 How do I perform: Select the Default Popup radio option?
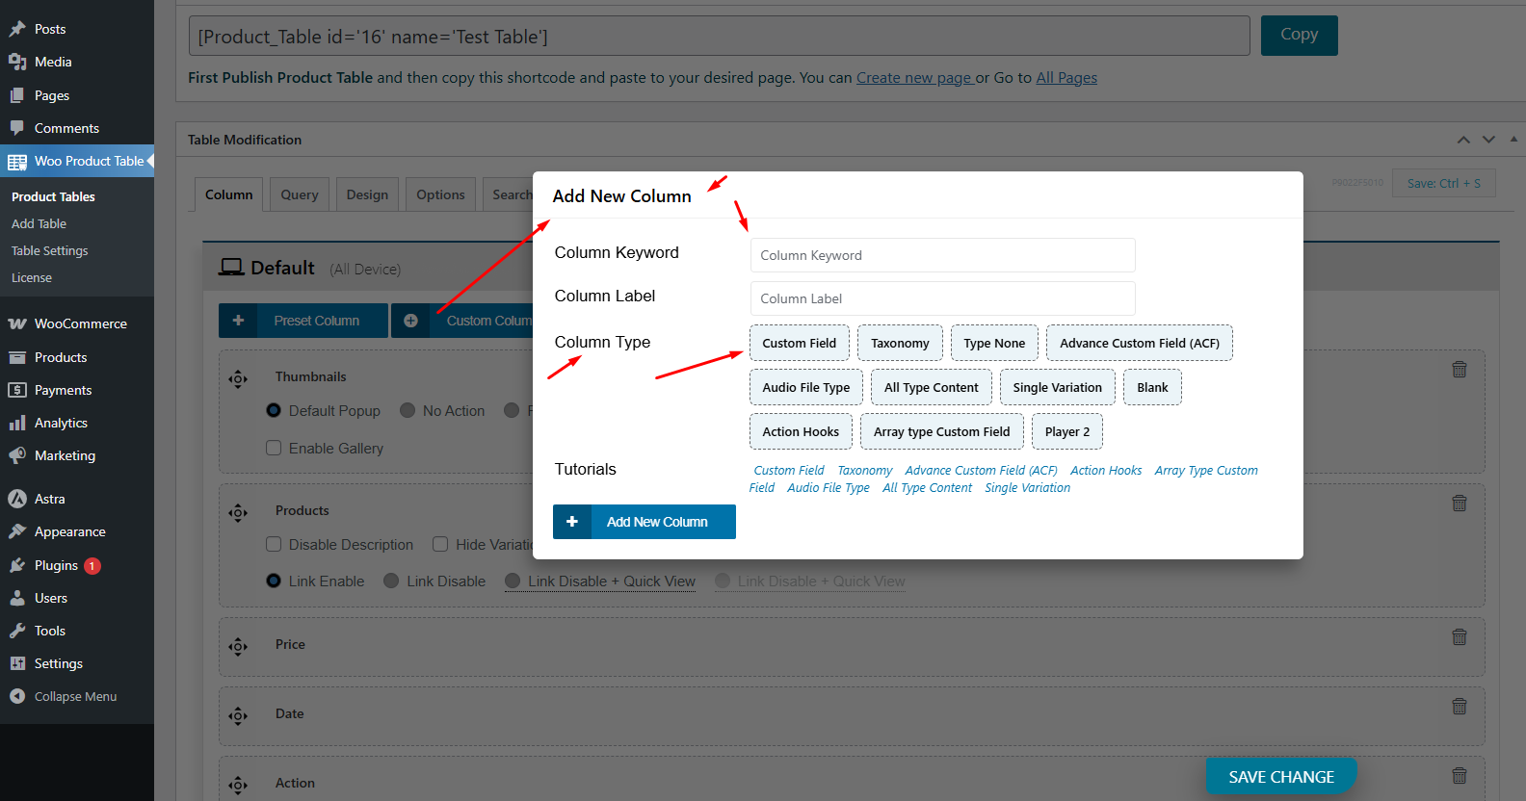274,410
